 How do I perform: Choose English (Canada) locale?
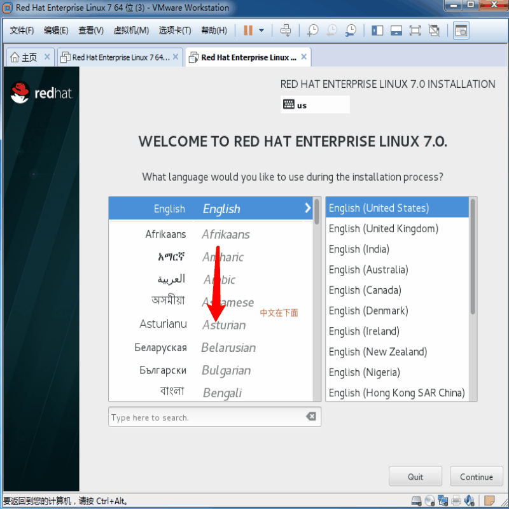coord(397,290)
